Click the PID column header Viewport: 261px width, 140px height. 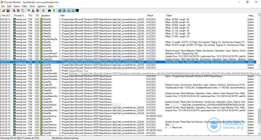(30, 15)
